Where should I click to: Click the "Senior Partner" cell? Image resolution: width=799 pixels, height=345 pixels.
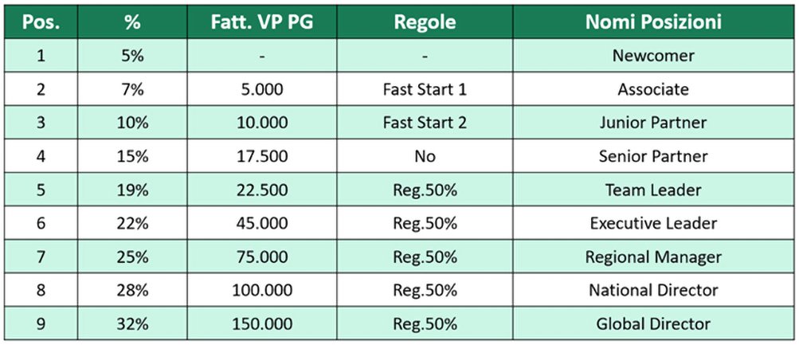pos(652,156)
